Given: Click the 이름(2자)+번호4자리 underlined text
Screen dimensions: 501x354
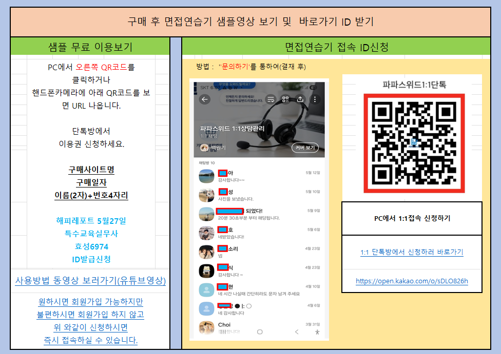Looking at the screenshot, I should [x=91, y=195].
